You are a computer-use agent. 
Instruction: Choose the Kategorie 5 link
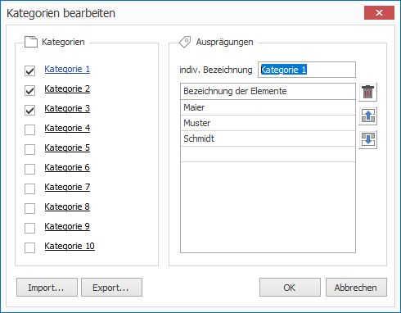tap(67, 147)
